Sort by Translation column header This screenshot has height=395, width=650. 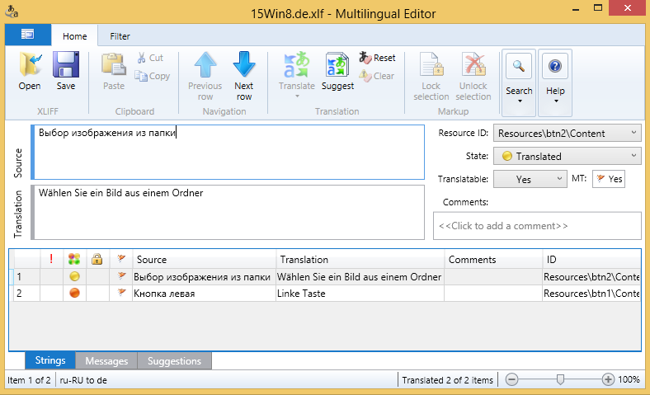360,260
